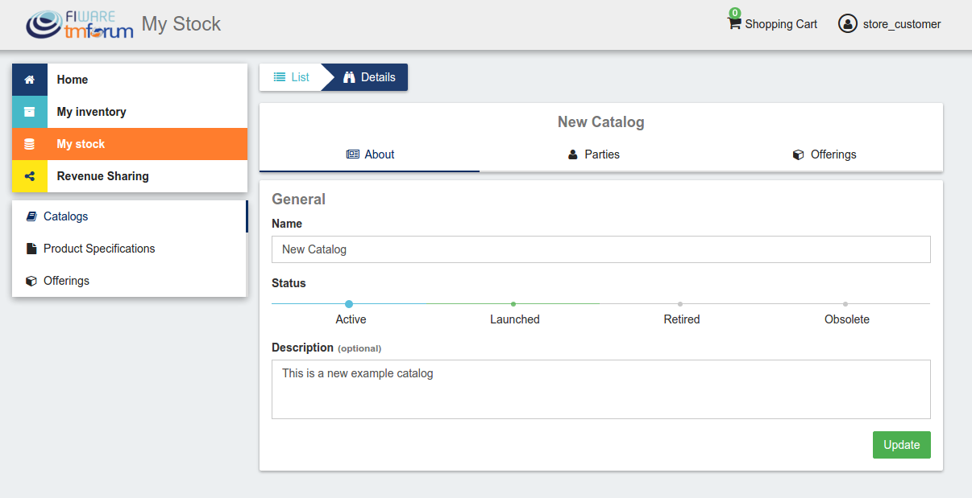Select the My stock database icon

click(30, 144)
